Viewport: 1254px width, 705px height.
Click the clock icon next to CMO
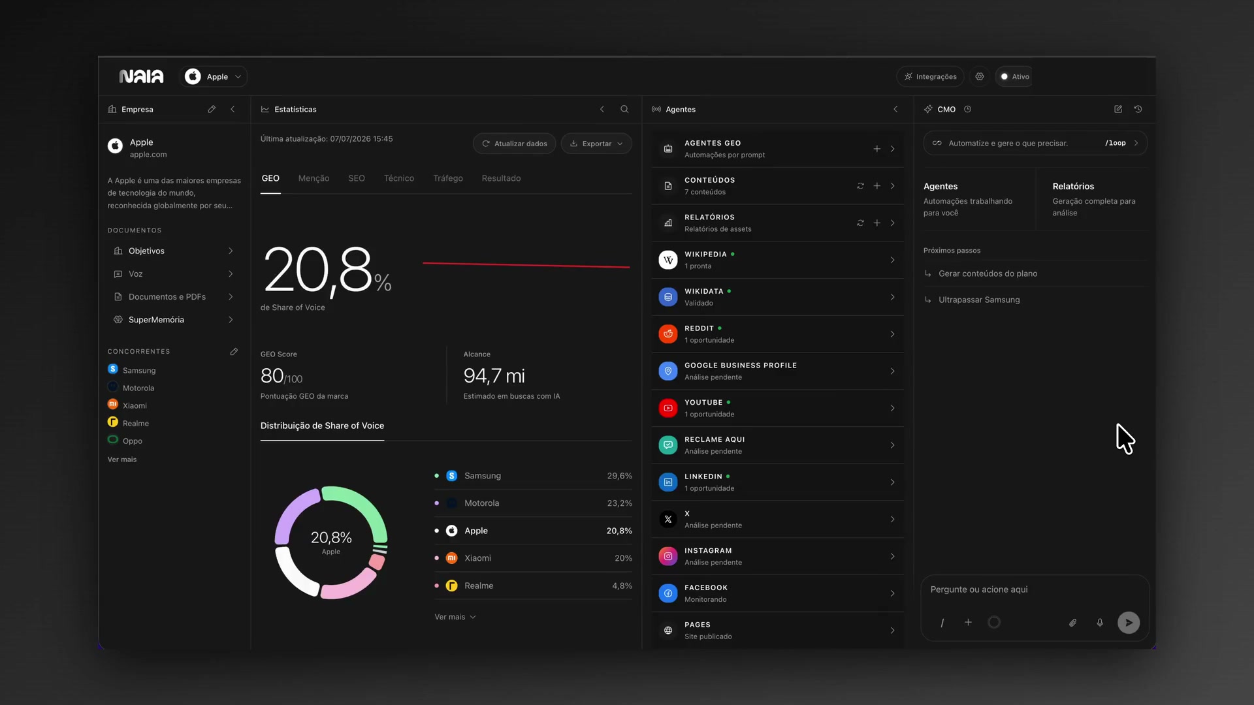point(968,109)
